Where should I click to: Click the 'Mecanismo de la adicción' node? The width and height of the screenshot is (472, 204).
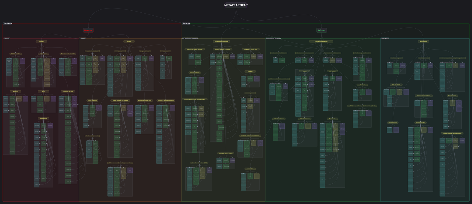(92, 51)
